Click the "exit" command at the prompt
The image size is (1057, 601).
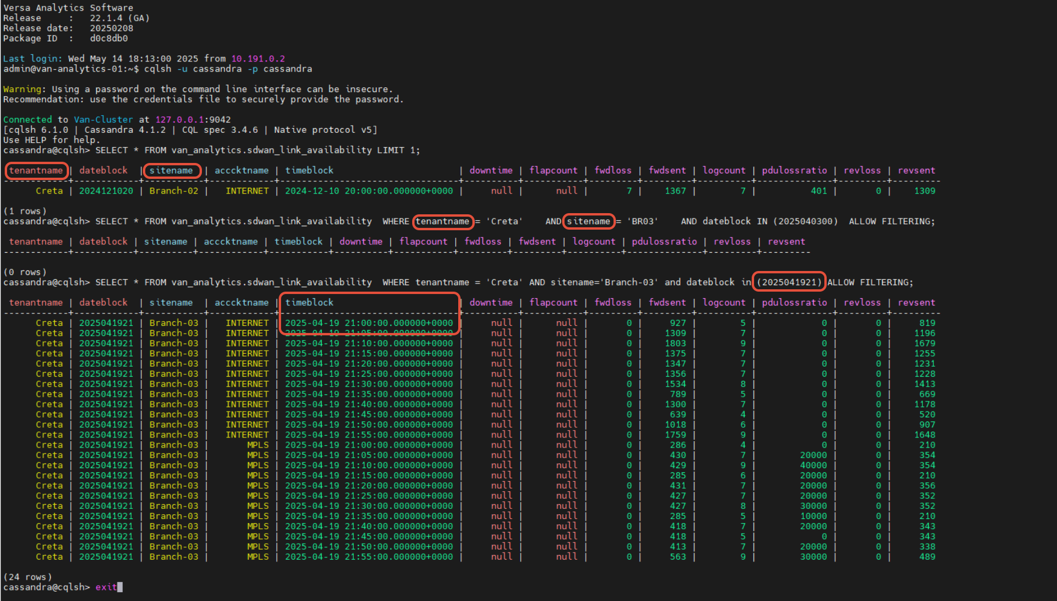click(106, 587)
